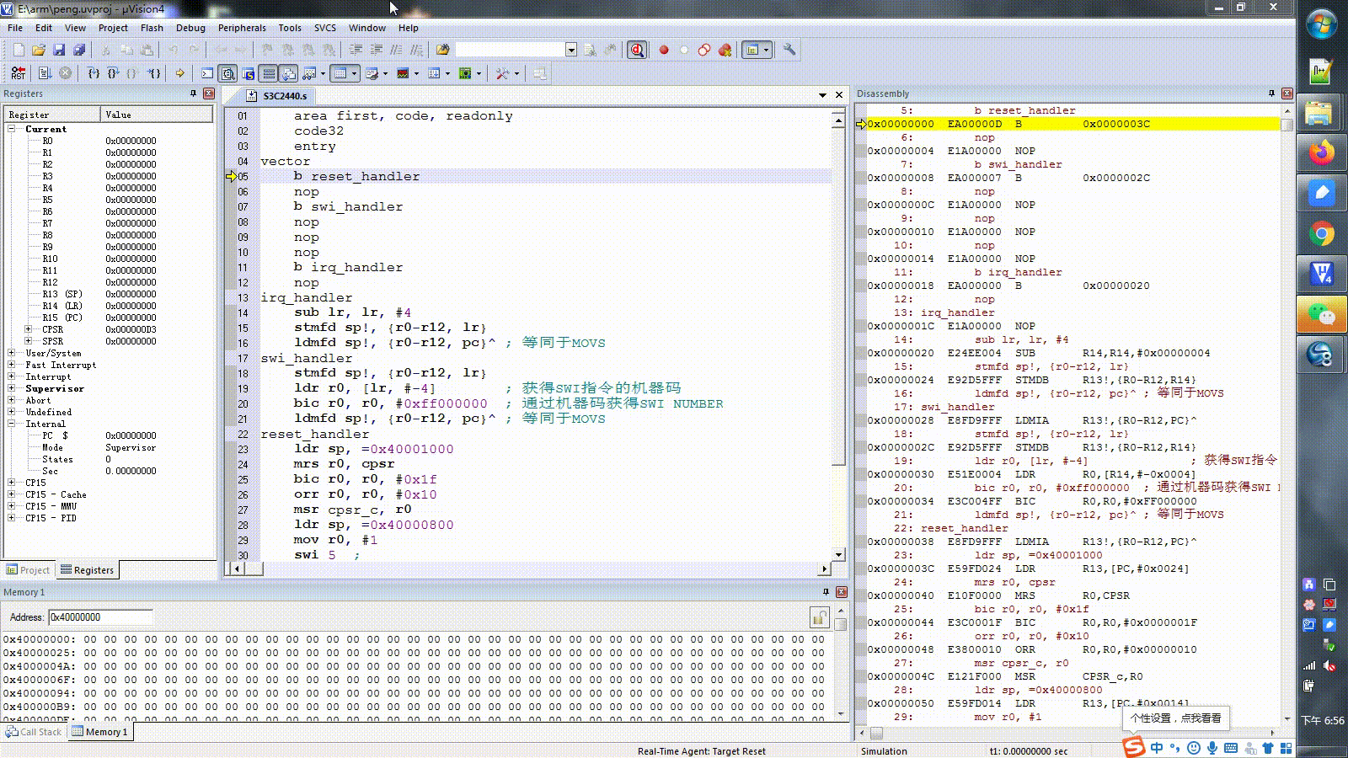Open the SVCS menu
Viewport: 1348px width, 758px height.
pyautogui.click(x=325, y=28)
